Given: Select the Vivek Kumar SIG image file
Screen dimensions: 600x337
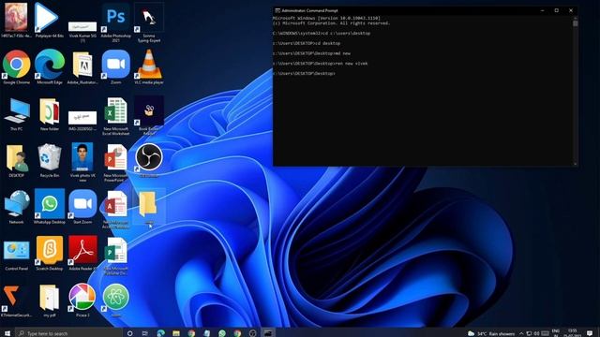Looking at the screenshot, I should pos(82,31).
